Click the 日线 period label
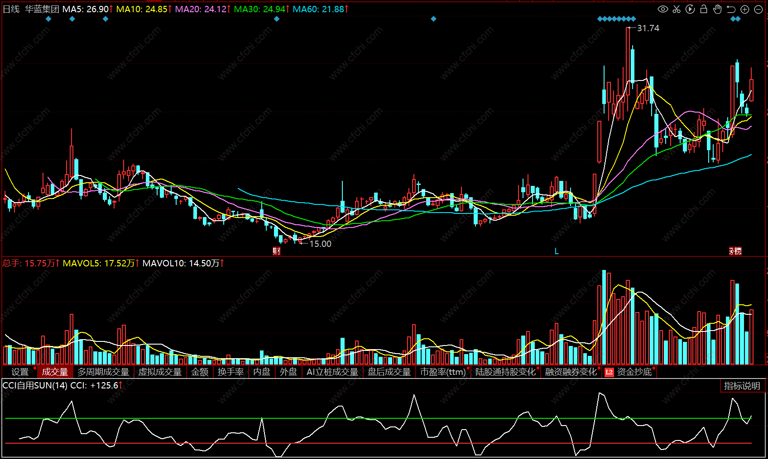768x459 pixels. 11,9
